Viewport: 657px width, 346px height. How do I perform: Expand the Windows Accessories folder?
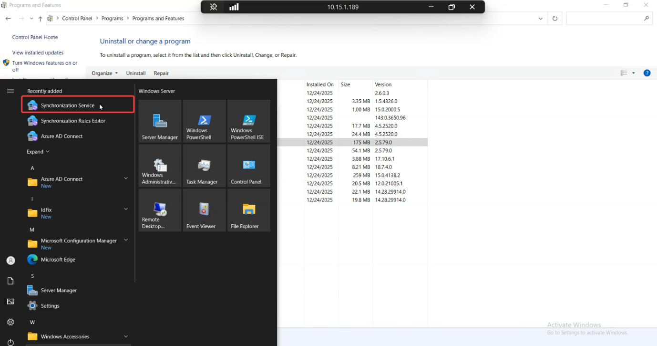tap(126, 336)
